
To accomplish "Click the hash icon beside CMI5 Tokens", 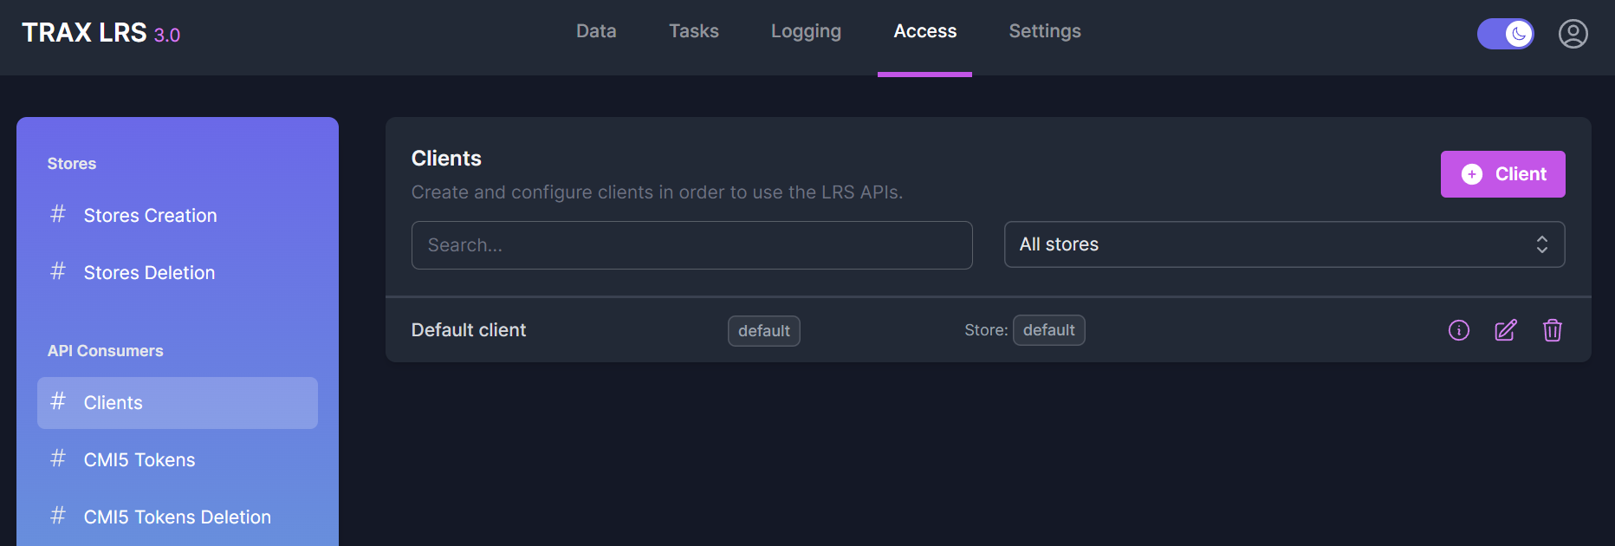I will tap(58, 458).
